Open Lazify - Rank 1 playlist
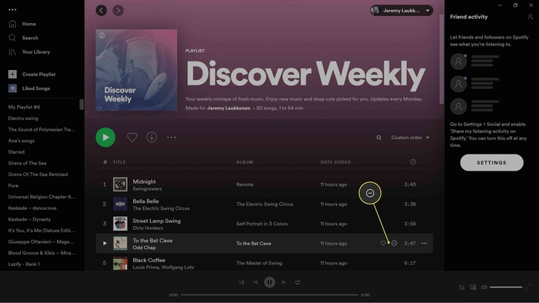Image resolution: width=539 pixels, height=303 pixels. 24,264
